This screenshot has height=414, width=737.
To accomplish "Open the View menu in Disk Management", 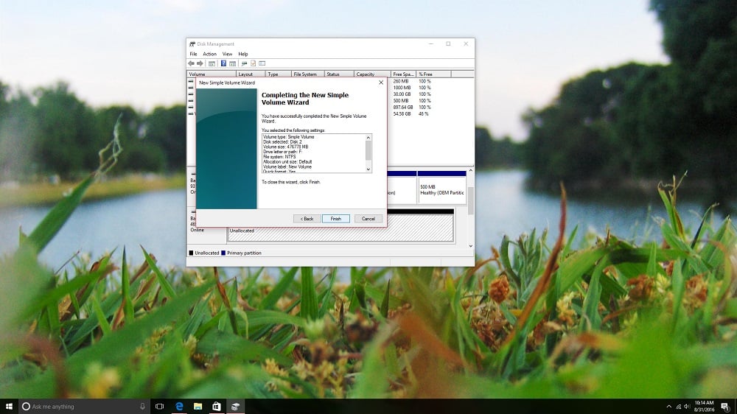I will (227, 54).
